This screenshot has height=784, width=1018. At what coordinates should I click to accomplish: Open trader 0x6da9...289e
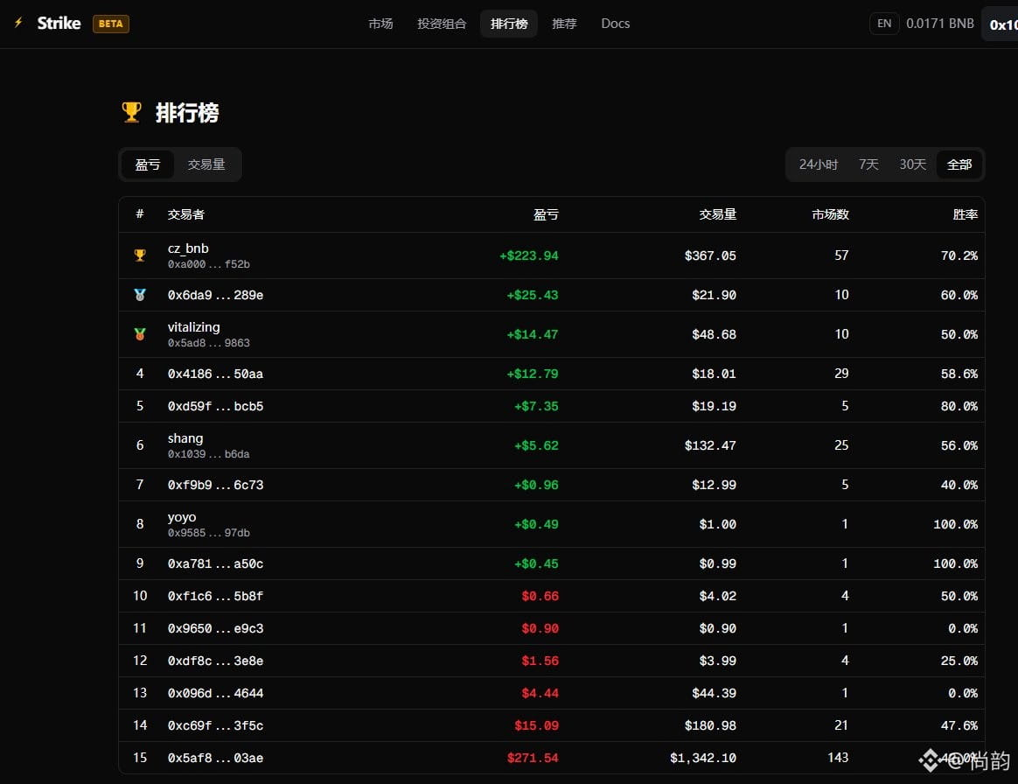click(215, 295)
